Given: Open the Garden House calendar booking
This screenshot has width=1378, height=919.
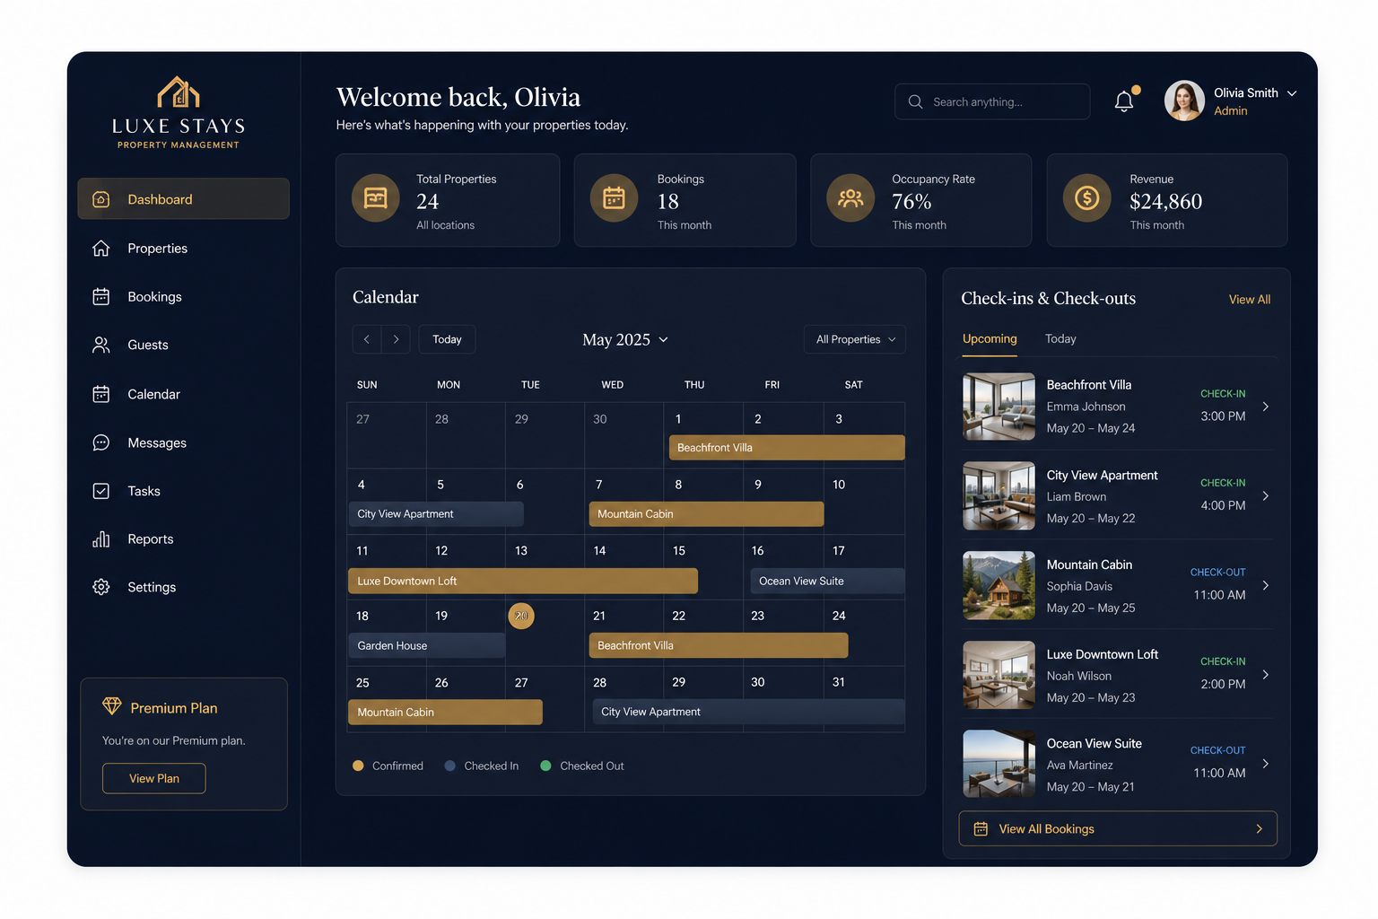Looking at the screenshot, I should click(x=427, y=645).
